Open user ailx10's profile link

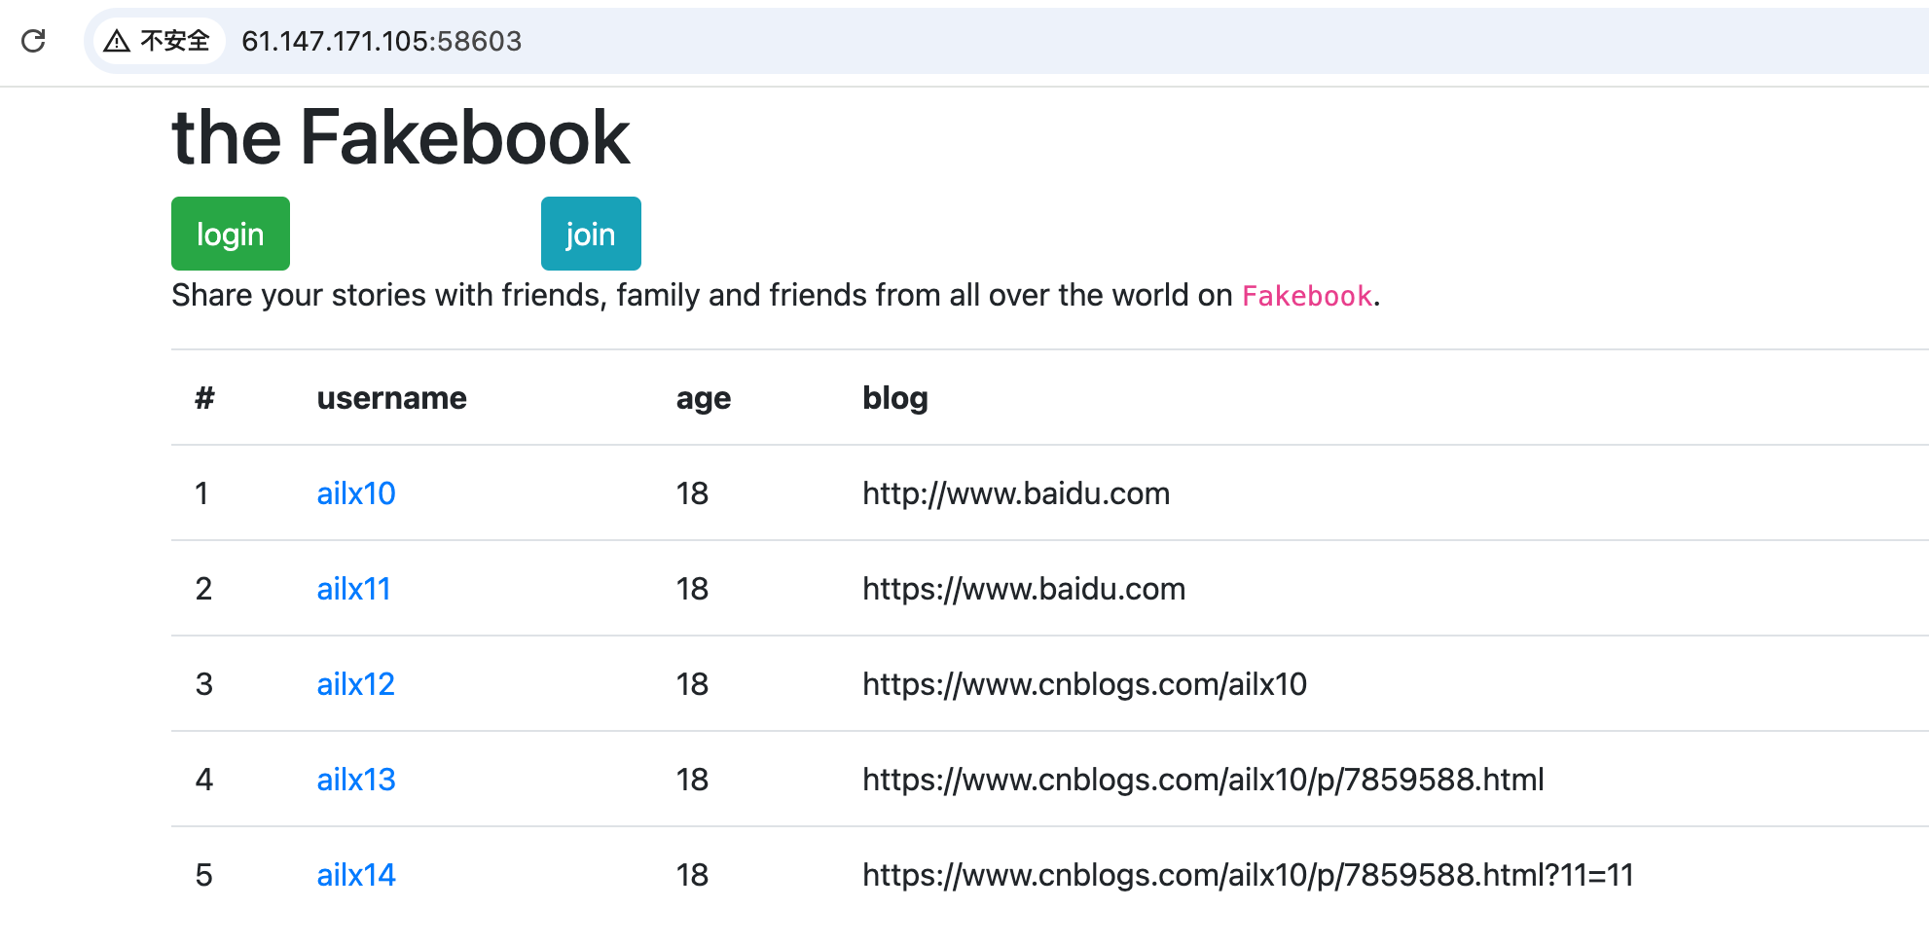point(356,493)
